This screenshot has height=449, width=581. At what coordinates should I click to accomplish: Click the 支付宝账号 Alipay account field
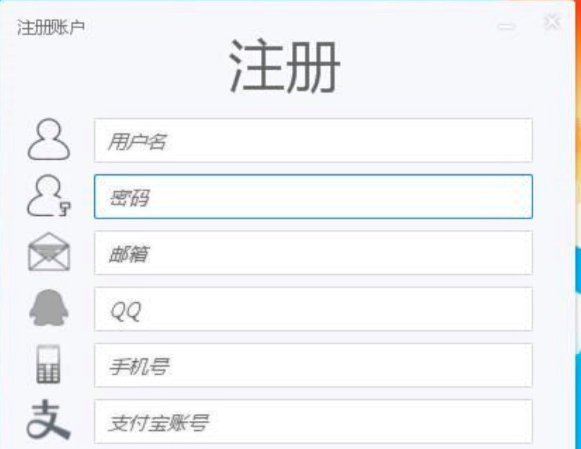[313, 422]
